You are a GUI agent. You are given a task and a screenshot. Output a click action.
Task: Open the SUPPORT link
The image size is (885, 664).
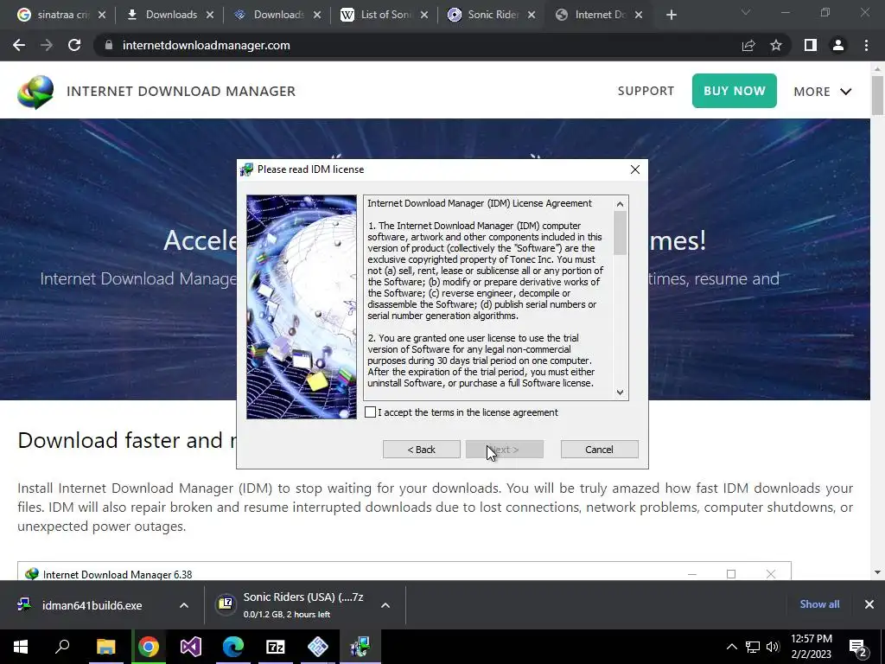click(646, 91)
